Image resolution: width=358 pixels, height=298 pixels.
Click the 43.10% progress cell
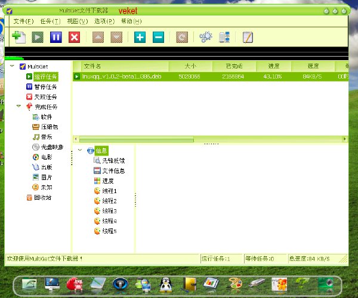point(273,76)
